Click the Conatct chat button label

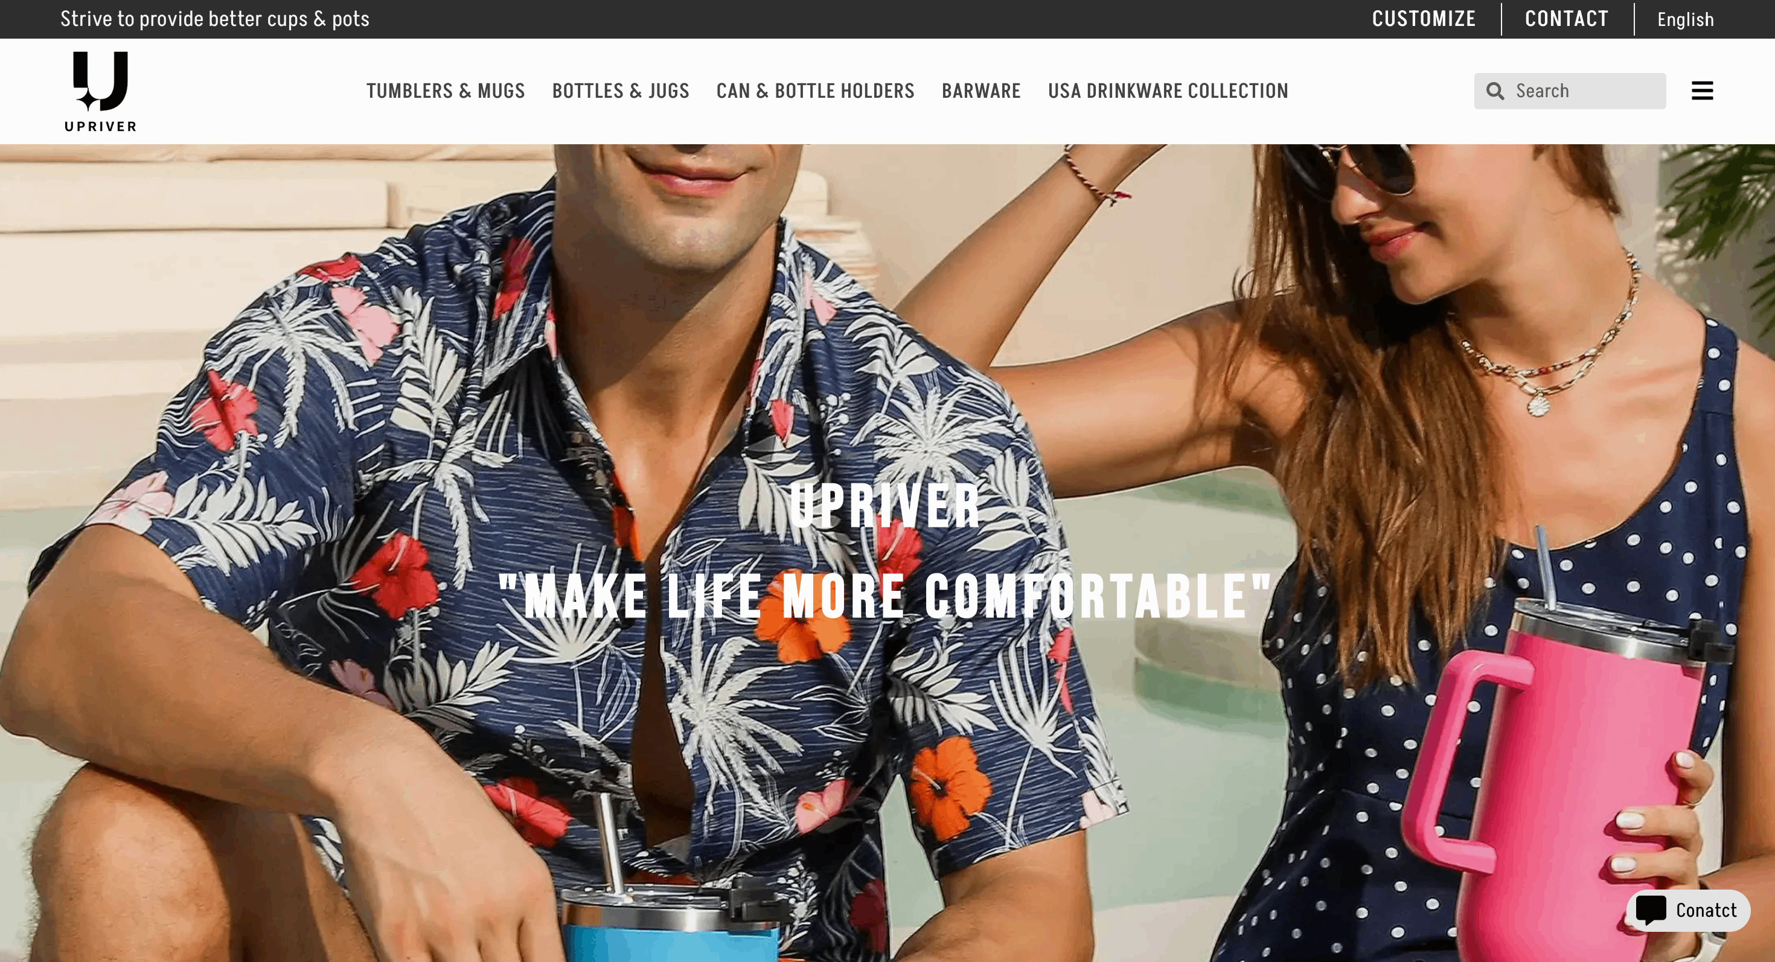pyautogui.click(x=1706, y=910)
